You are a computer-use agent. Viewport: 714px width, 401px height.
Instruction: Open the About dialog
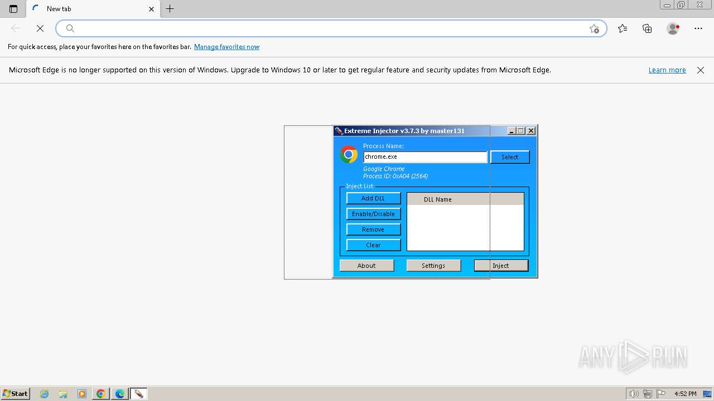tap(366, 266)
